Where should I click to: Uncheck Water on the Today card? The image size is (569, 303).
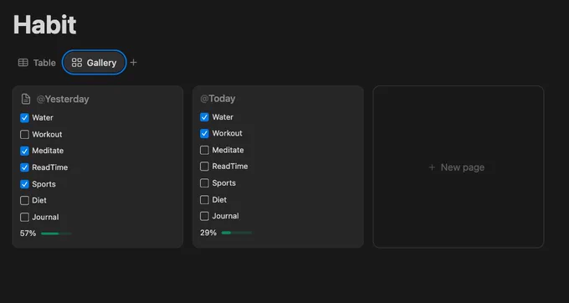click(205, 117)
